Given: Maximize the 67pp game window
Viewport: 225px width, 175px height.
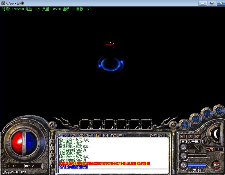Looking at the screenshot, I should click(212, 3).
